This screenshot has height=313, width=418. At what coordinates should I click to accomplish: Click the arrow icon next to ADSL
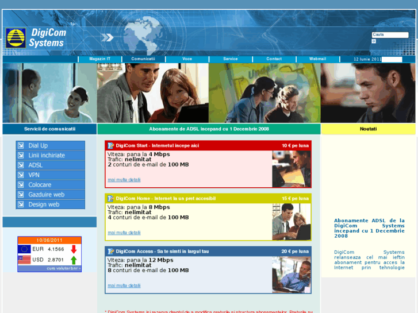click(21, 165)
